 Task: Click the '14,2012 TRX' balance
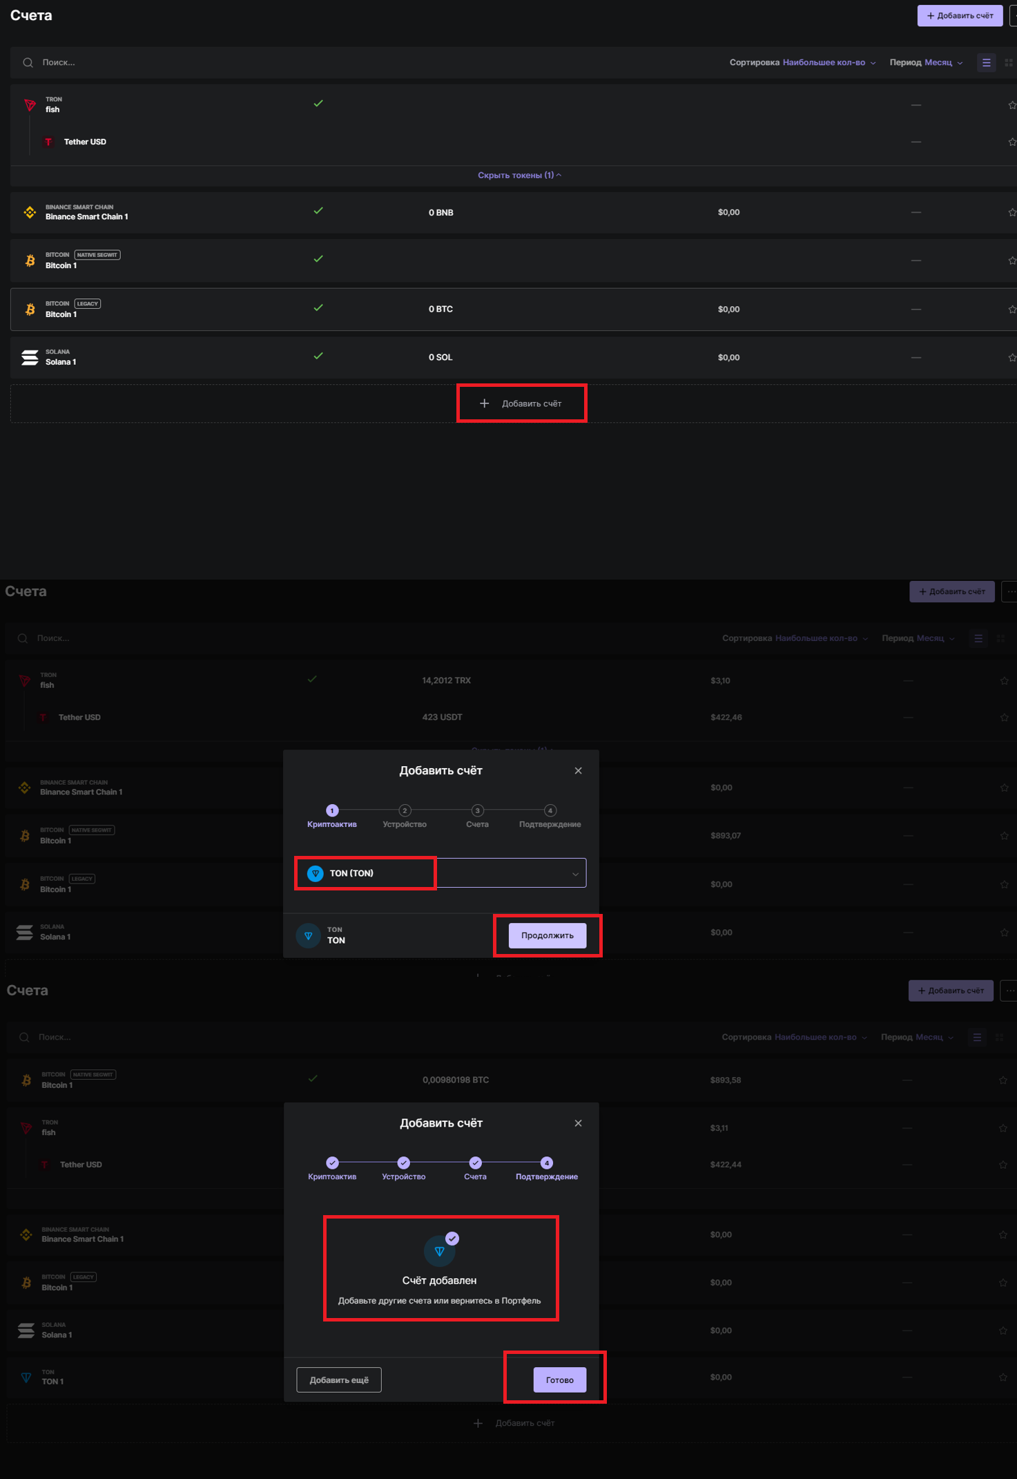[447, 680]
